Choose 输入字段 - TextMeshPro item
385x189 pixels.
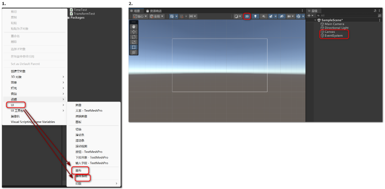(94, 163)
